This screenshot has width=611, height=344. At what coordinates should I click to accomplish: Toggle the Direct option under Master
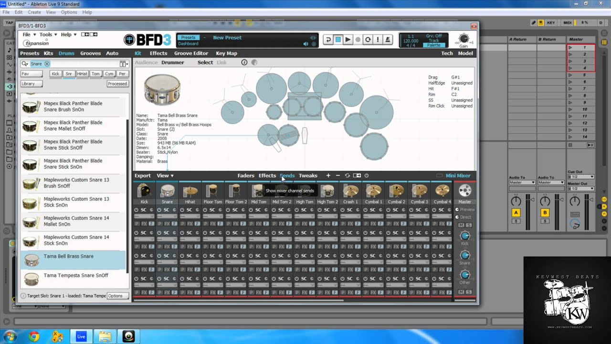[x=463, y=217]
